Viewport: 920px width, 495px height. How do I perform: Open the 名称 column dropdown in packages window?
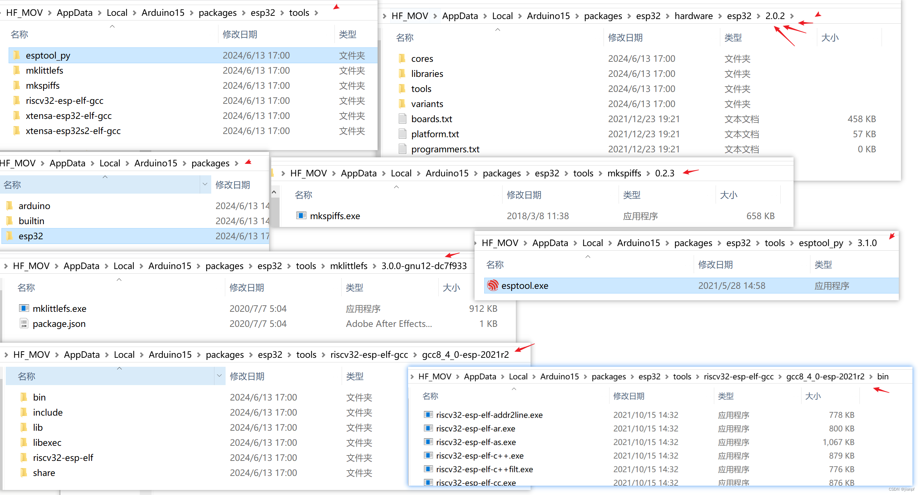click(205, 185)
